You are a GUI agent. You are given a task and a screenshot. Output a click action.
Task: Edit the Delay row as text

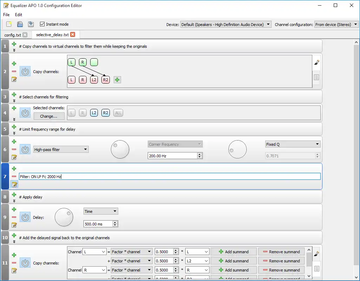(14, 225)
